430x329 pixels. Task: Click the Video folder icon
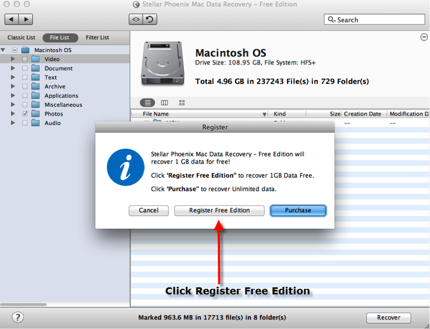[35, 59]
